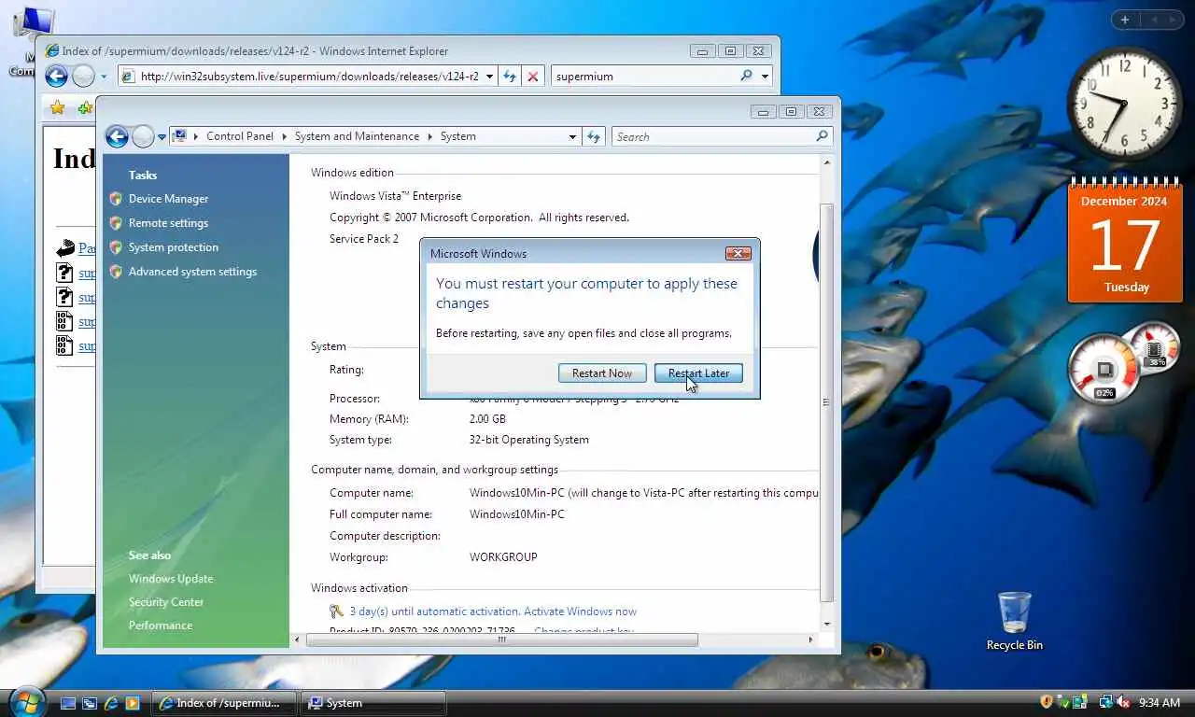Click the Security Center alert shield in tray
The width and height of the screenshot is (1195, 717).
pos(1047,702)
